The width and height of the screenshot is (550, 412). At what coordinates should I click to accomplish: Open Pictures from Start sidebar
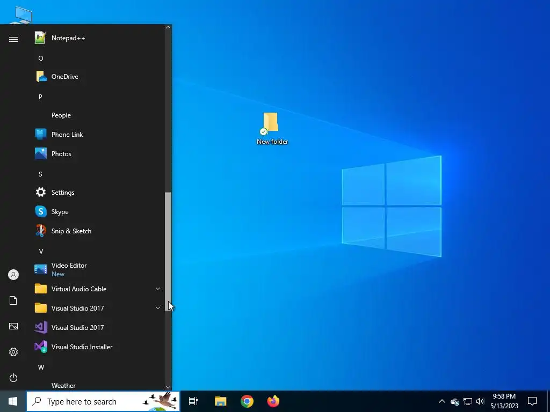(13, 326)
